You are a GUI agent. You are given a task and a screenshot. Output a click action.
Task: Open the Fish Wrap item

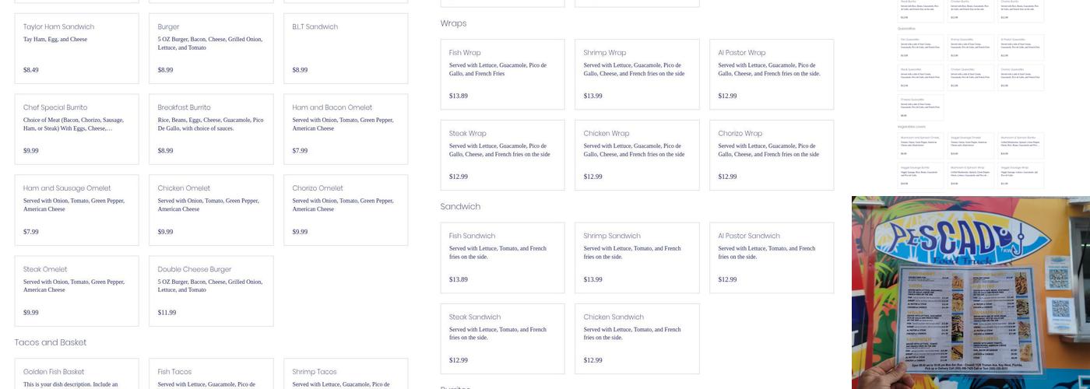pyautogui.click(x=502, y=74)
